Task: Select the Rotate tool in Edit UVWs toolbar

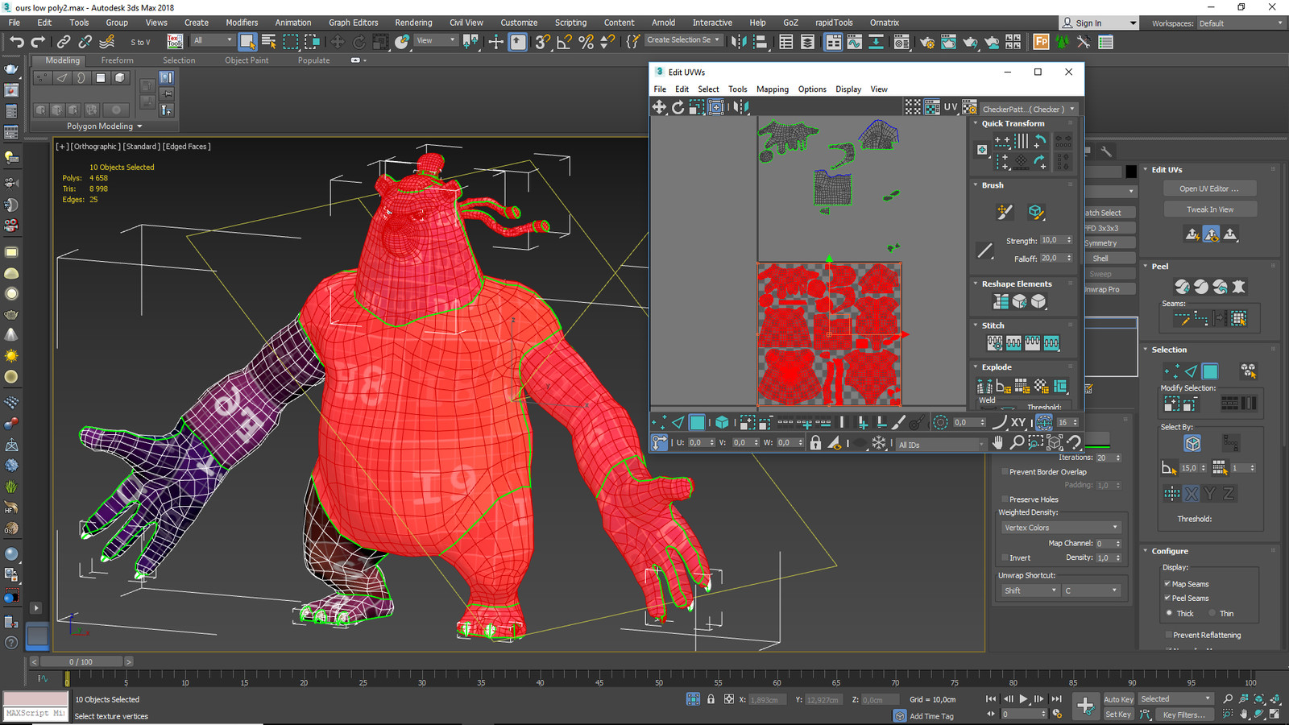Action: pos(678,107)
